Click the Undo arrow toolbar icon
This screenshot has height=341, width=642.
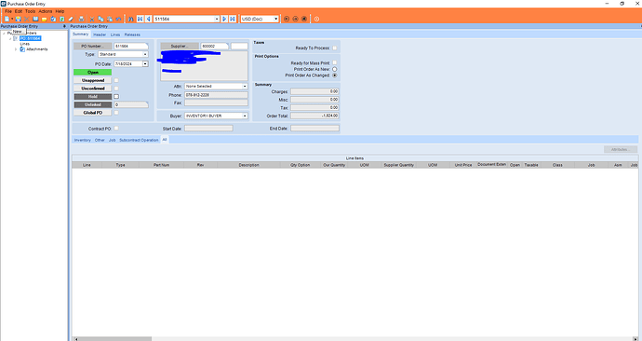pyautogui.click(x=118, y=19)
